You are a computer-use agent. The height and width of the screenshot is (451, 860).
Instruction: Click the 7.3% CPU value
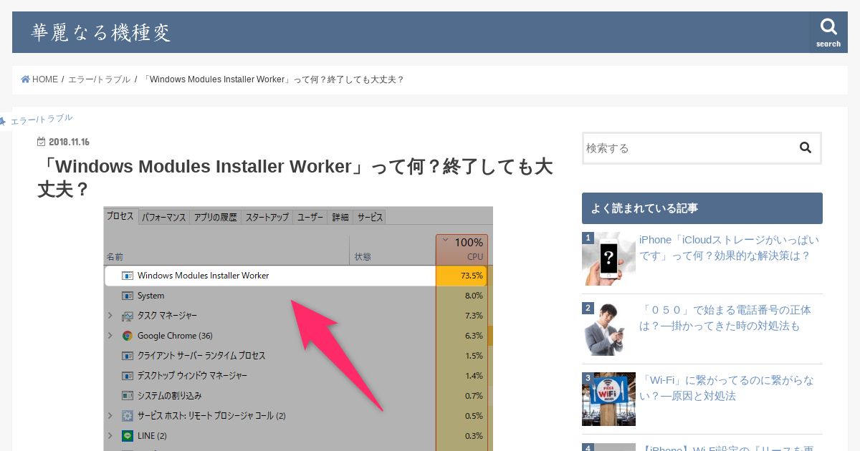[x=474, y=316]
